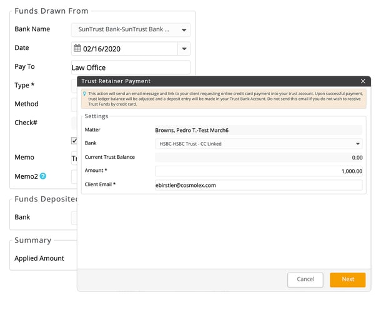Click the Settings group heading in dialog
This screenshot has width=381, height=312.
(96, 116)
